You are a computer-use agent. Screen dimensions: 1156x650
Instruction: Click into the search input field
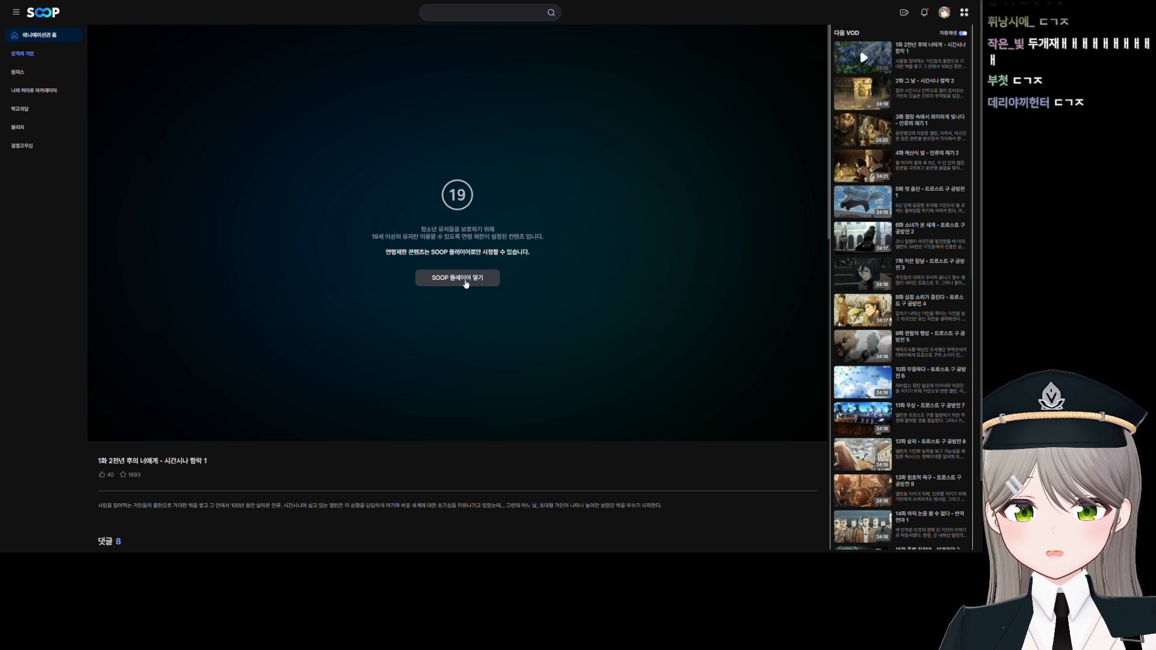(482, 13)
